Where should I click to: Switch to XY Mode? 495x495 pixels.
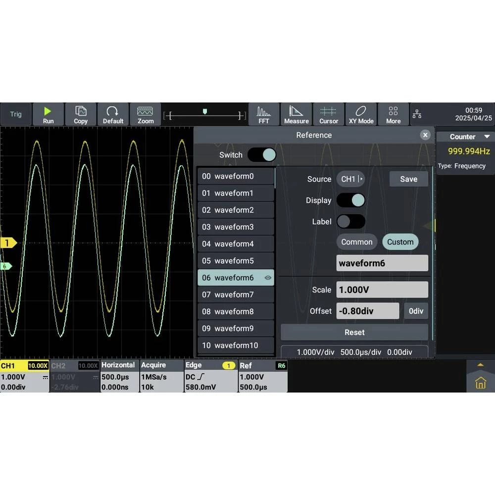point(361,114)
